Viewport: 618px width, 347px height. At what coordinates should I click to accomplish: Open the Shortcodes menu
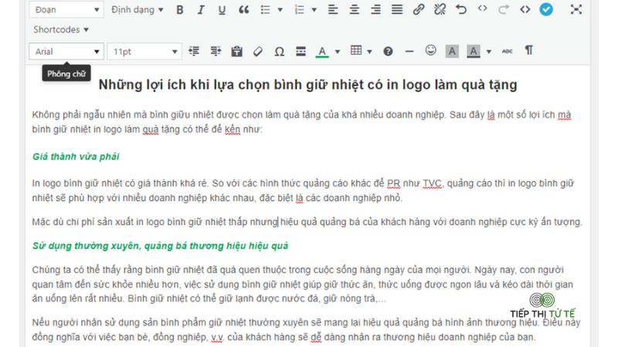pyautogui.click(x=61, y=29)
